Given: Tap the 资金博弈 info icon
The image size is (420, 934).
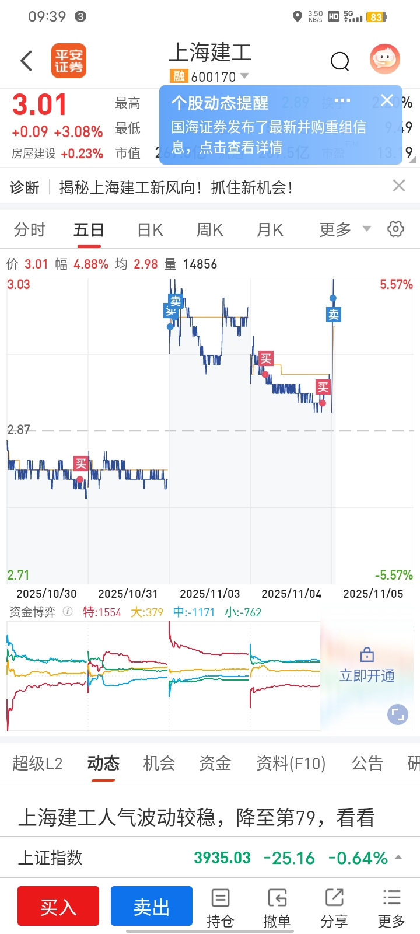Looking at the screenshot, I should coord(68,612).
